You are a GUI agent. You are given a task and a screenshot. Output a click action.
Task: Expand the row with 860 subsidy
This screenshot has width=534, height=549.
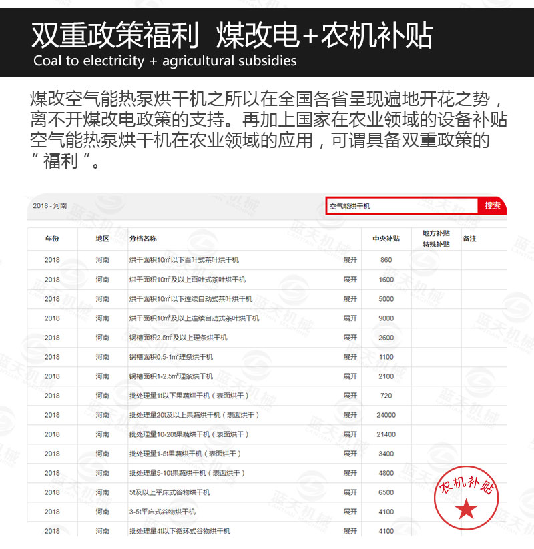(350, 260)
